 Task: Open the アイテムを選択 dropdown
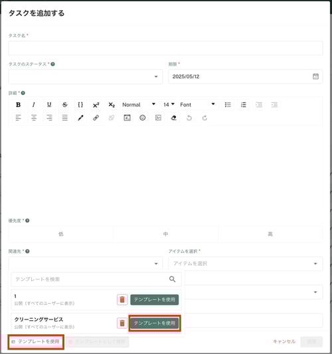coord(246,263)
